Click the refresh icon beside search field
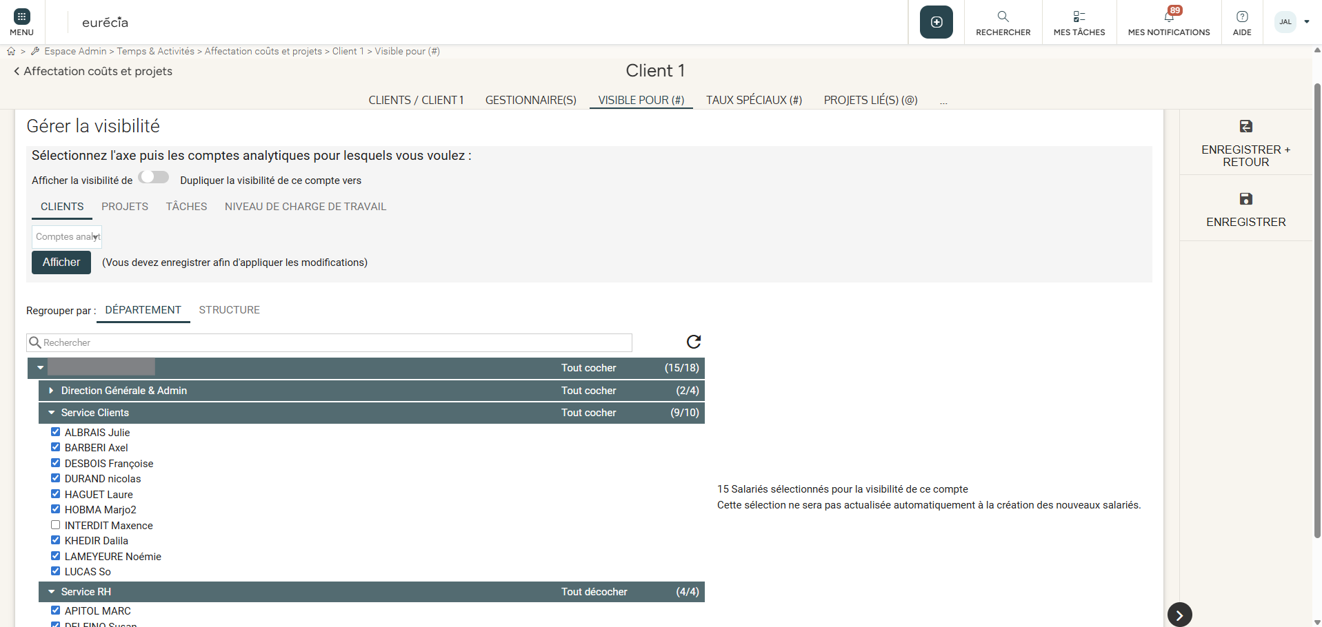Image resolution: width=1322 pixels, height=627 pixels. click(x=693, y=342)
